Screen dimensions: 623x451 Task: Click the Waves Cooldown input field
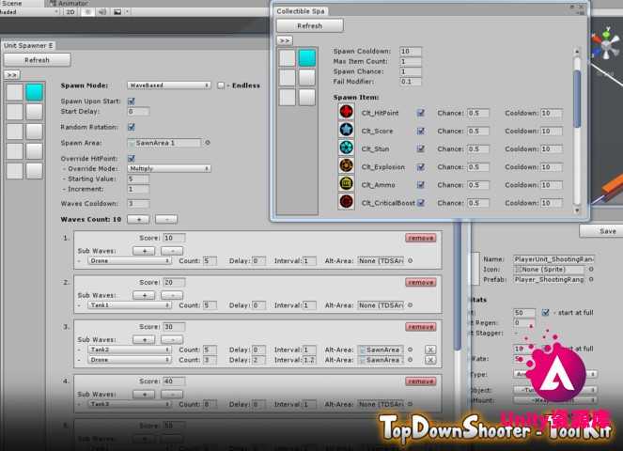(x=138, y=204)
